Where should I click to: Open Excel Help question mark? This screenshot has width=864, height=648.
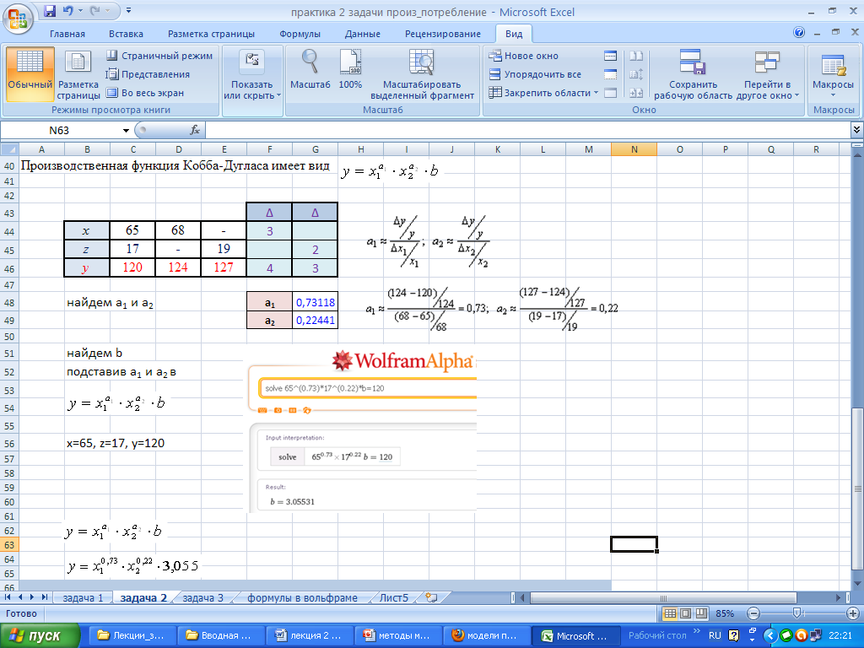coord(799,33)
